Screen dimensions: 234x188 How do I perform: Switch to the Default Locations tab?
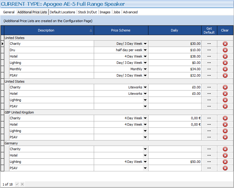[x=63, y=12]
